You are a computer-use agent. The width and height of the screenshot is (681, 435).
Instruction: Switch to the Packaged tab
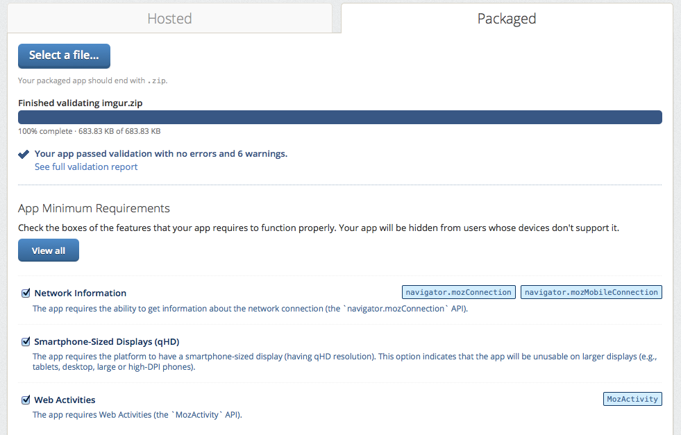point(507,19)
